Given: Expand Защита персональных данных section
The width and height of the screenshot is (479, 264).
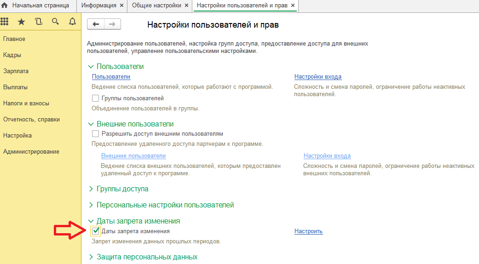Looking at the screenshot, I should tap(91, 257).
